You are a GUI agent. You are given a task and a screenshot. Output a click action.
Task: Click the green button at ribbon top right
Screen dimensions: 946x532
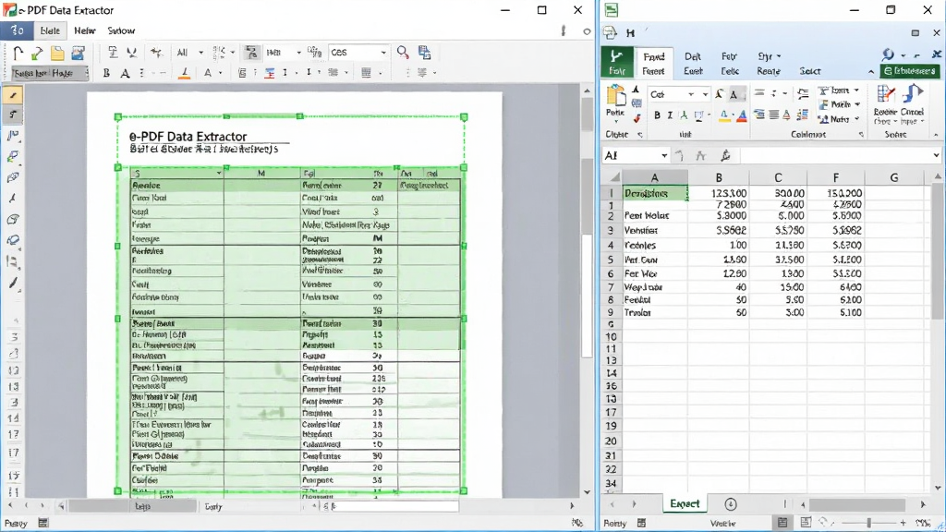[x=910, y=71]
